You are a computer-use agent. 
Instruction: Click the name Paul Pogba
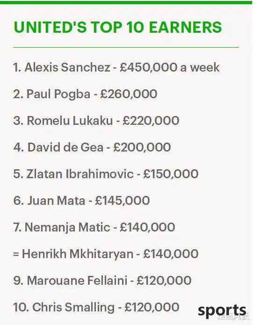click(58, 94)
